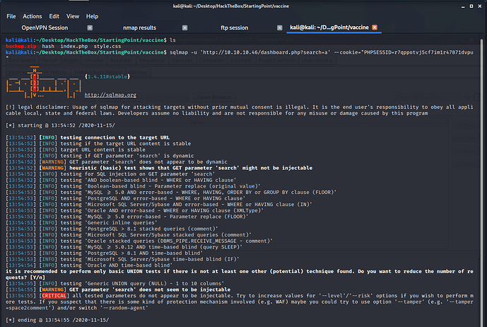Image resolution: width=487 pixels, height=327 pixels.
Task: Click the 'Oracle stacked queries' test line
Action: (x=139, y=241)
